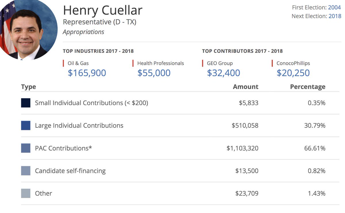This screenshot has width=345, height=213.
Task: Click the Health Professionals amount $55,000
Action: coord(154,73)
